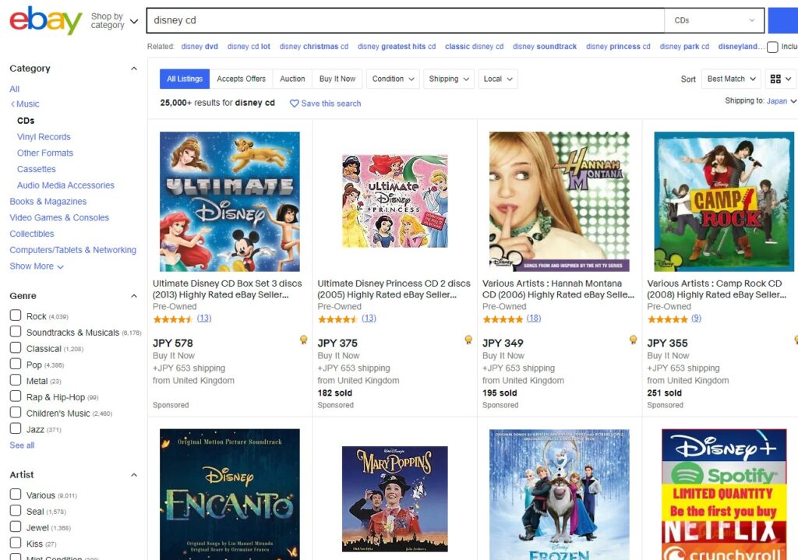Viewport: 798px width, 560px height.
Task: Open the Local filter dropdown
Action: pos(498,79)
